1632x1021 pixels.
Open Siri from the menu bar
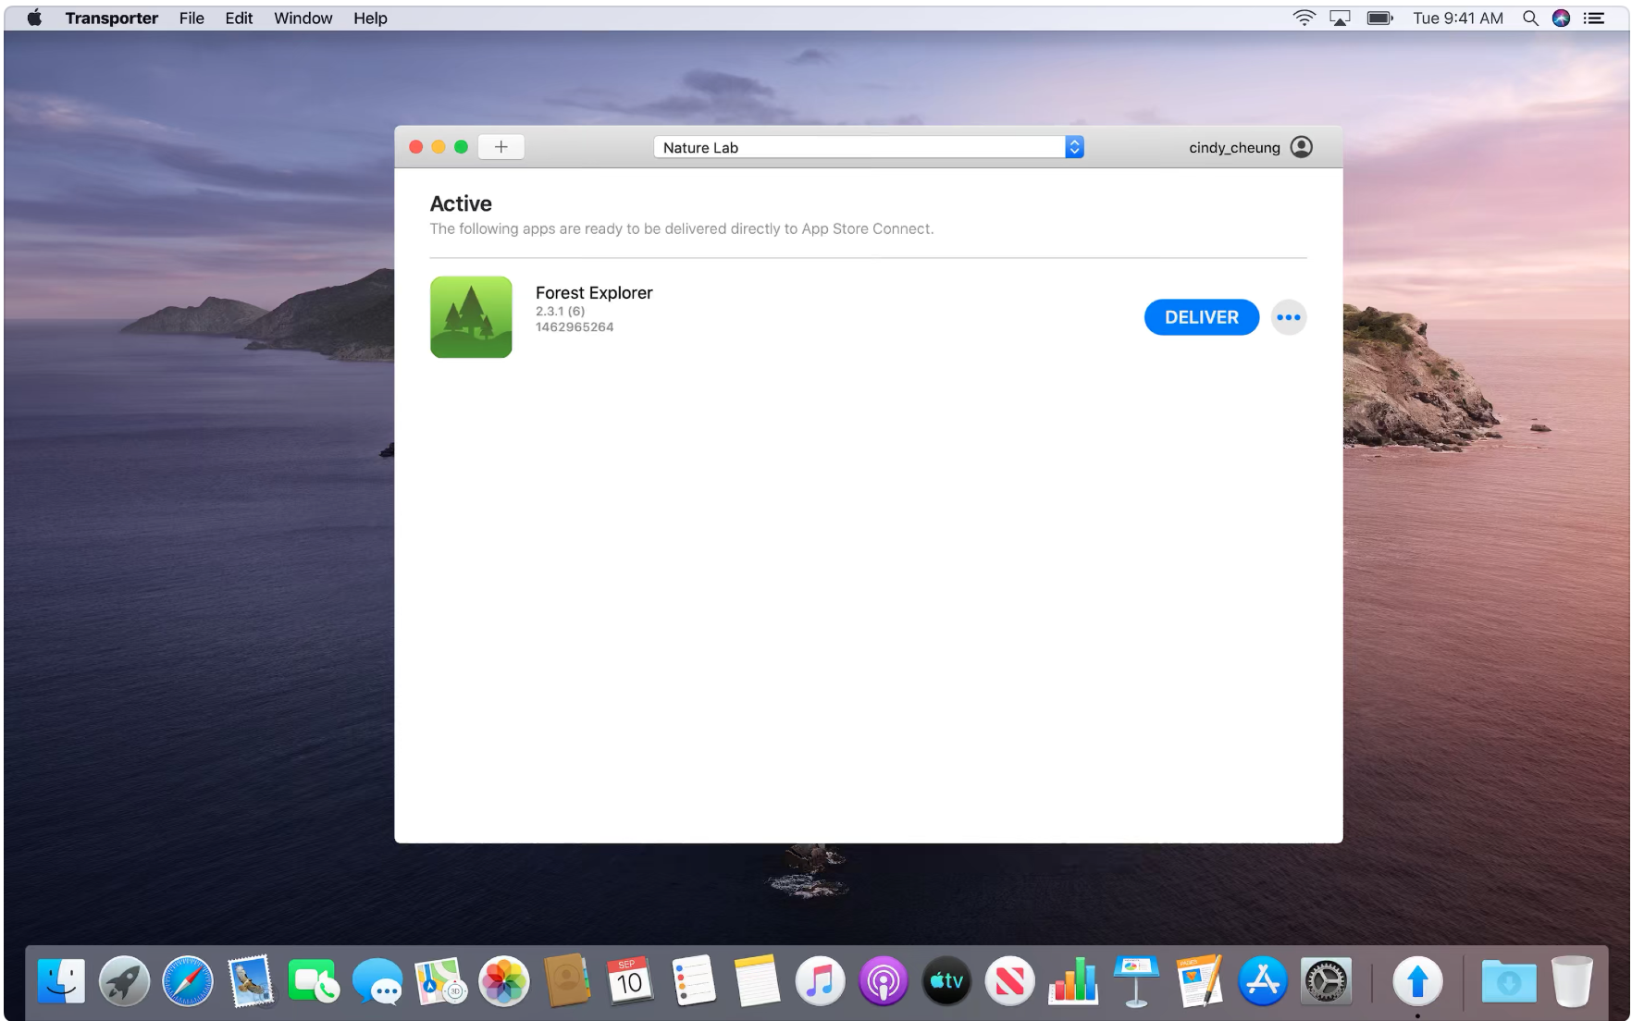point(1561,18)
